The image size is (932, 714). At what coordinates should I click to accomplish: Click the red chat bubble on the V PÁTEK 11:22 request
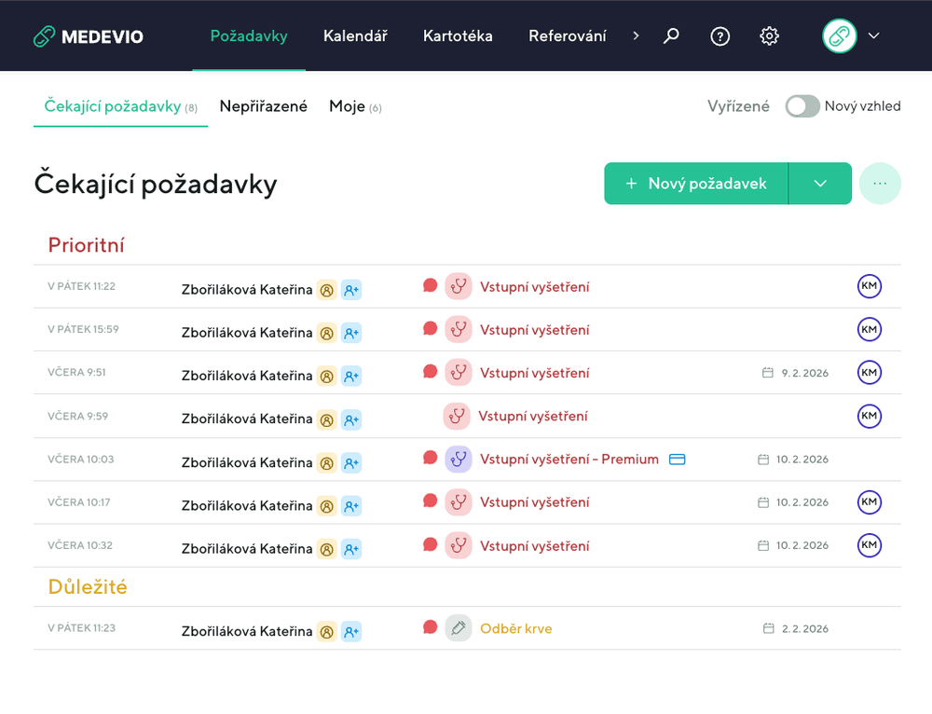[430, 286]
